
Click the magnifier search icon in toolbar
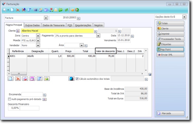click(5, 10)
